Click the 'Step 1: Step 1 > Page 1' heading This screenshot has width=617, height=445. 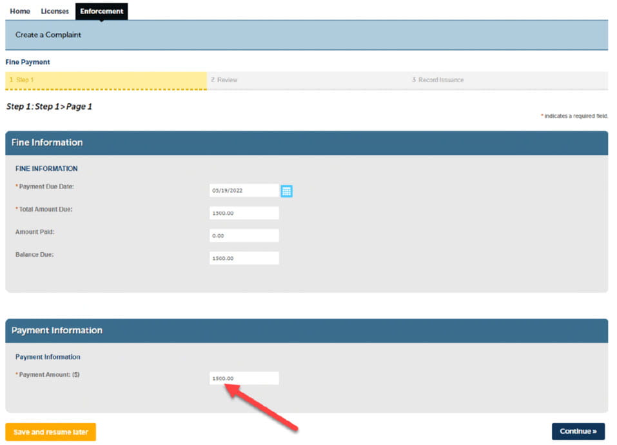(x=49, y=106)
